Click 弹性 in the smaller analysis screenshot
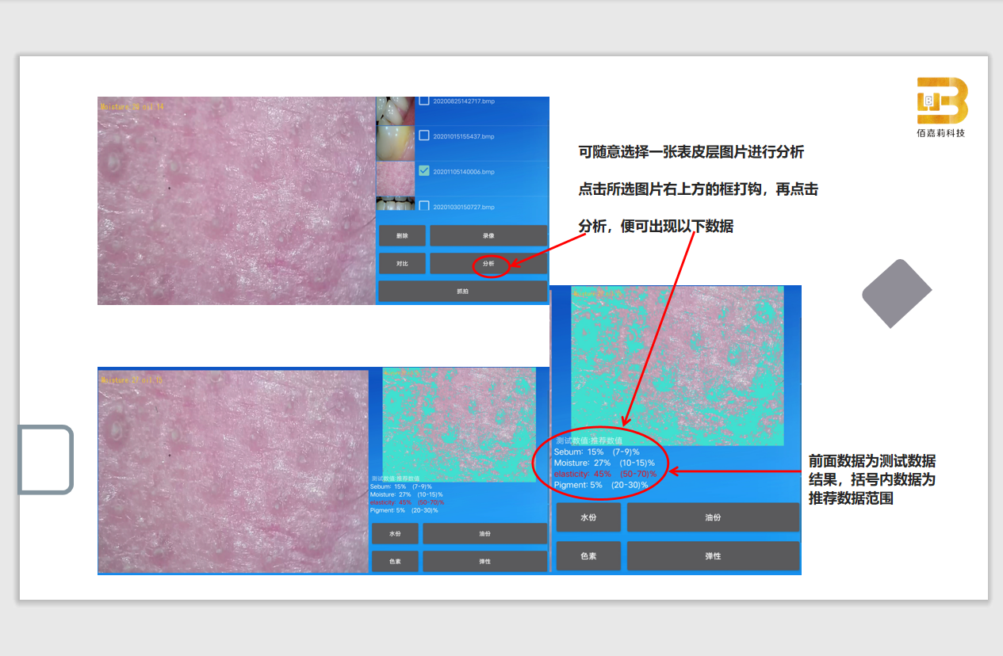 coord(485,561)
